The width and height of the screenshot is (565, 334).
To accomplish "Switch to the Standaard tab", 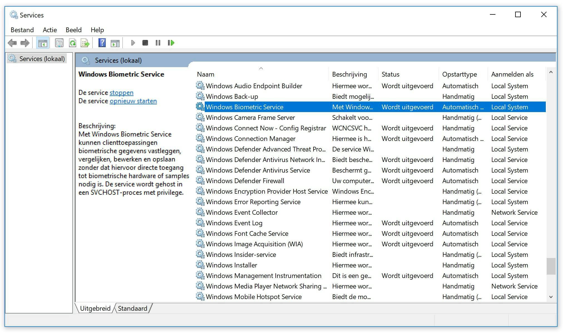I will (x=132, y=308).
